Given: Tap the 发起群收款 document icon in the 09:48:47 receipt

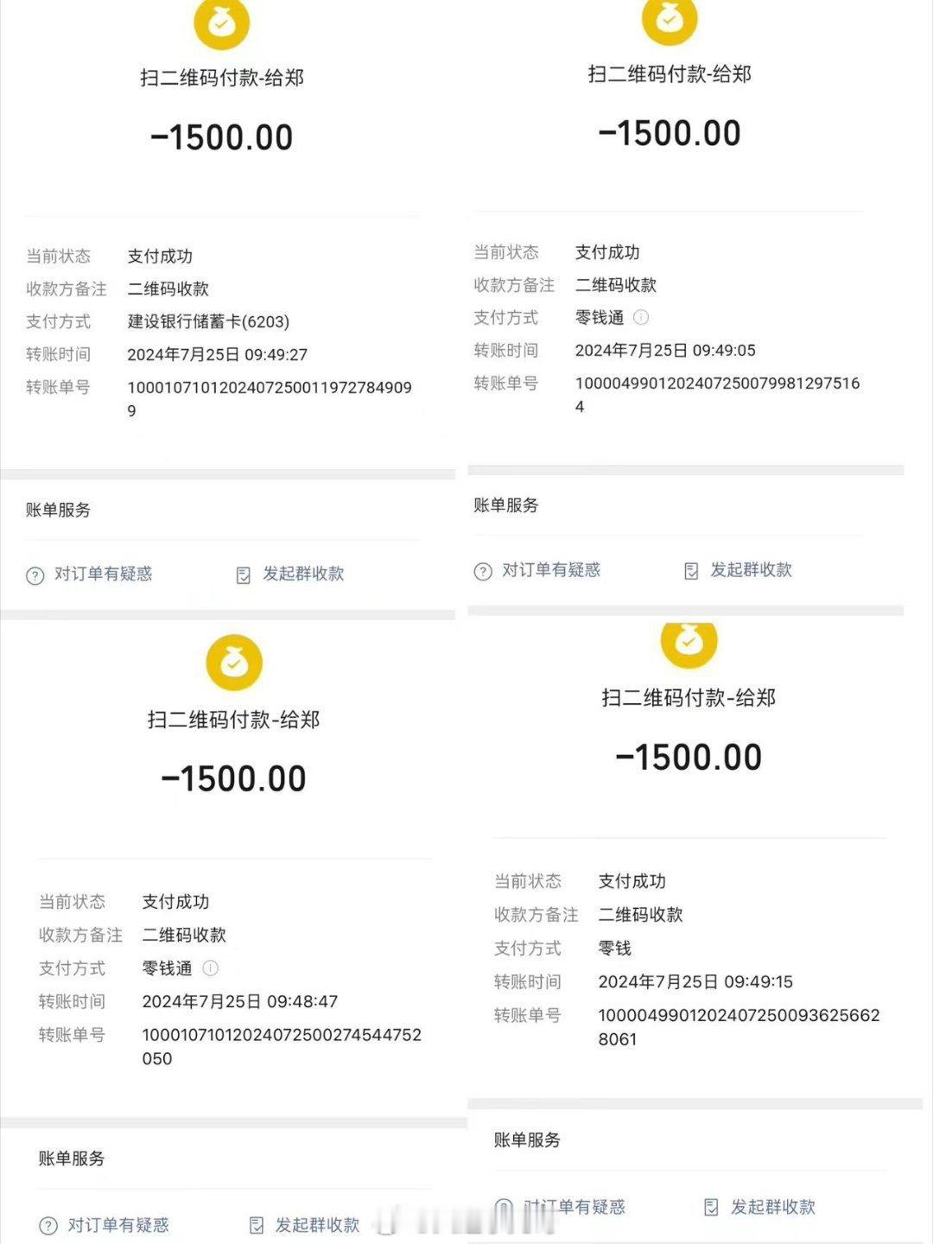Looking at the screenshot, I should [x=257, y=1226].
